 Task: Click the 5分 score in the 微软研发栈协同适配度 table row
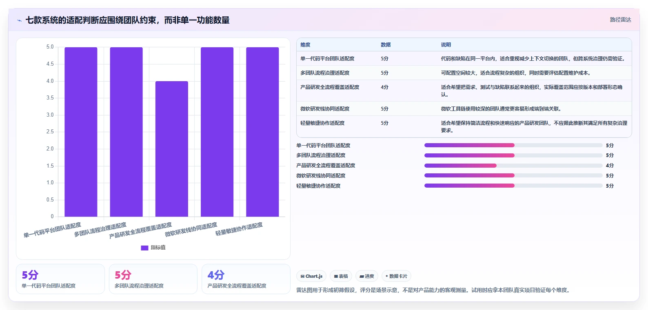click(x=384, y=109)
